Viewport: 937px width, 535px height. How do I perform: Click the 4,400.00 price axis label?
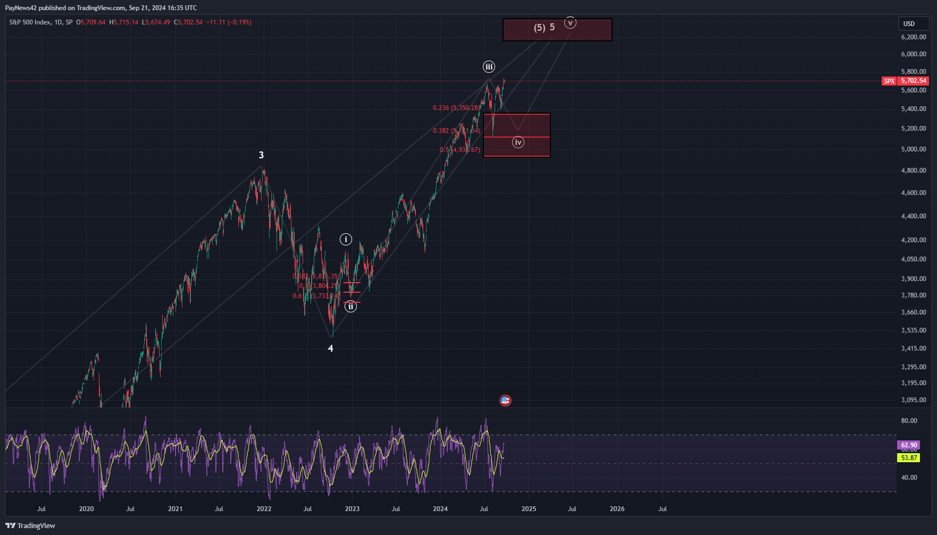(x=914, y=216)
